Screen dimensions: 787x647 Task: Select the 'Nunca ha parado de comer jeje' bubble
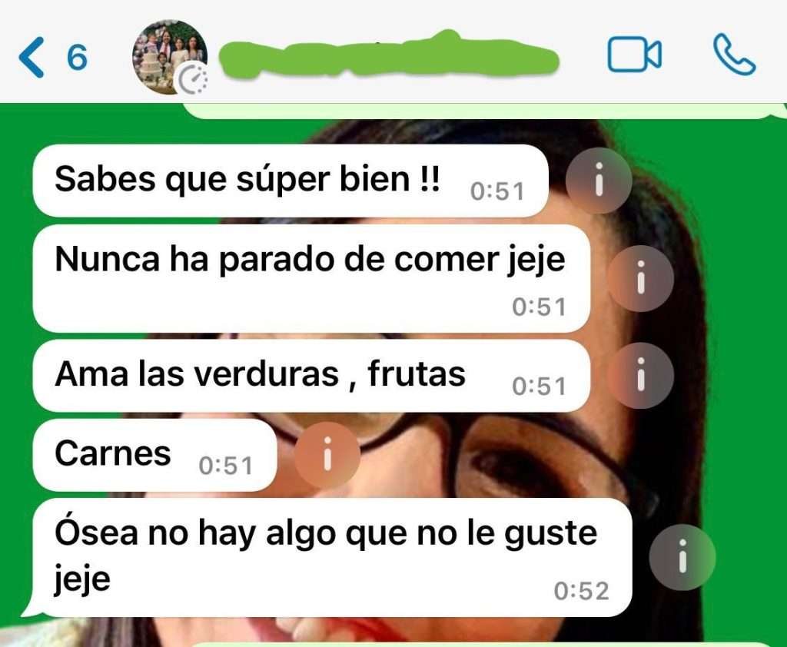click(x=311, y=279)
